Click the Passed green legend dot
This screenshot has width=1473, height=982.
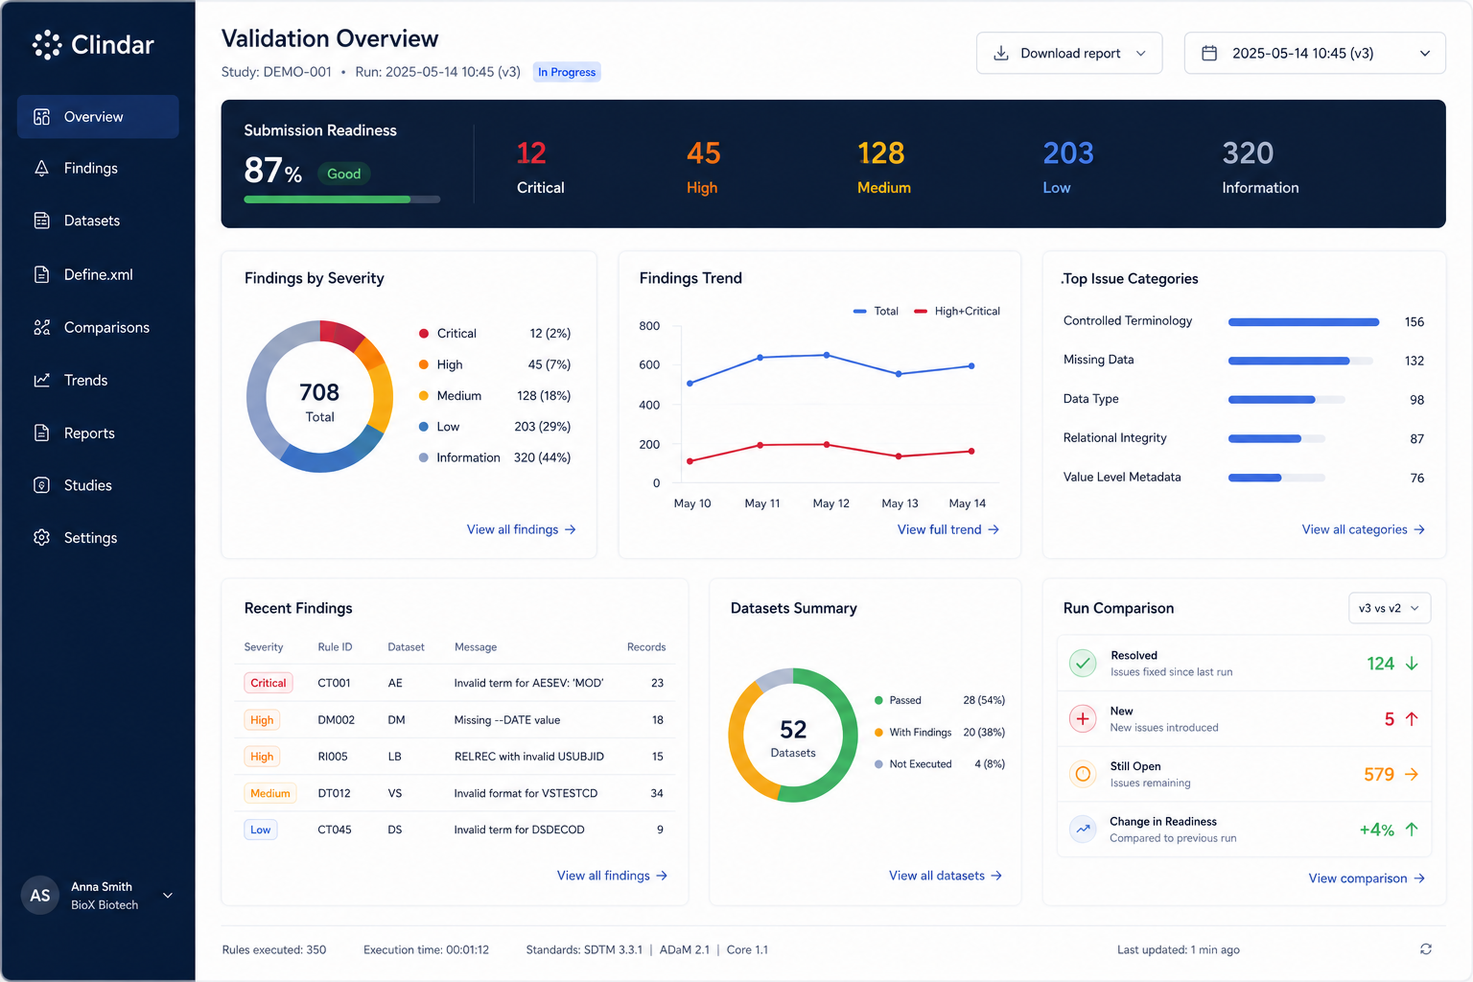[878, 700]
